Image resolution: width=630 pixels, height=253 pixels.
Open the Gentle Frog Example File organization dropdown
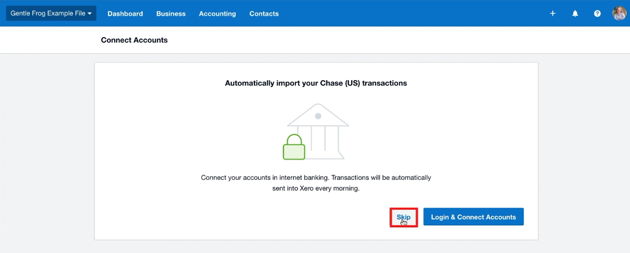[51, 13]
